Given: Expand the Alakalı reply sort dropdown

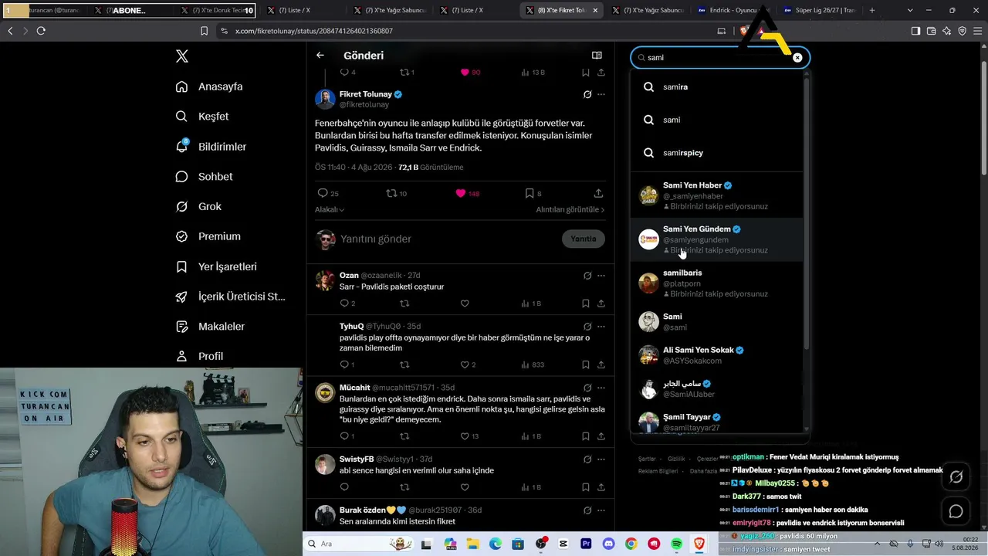Looking at the screenshot, I should click(330, 209).
